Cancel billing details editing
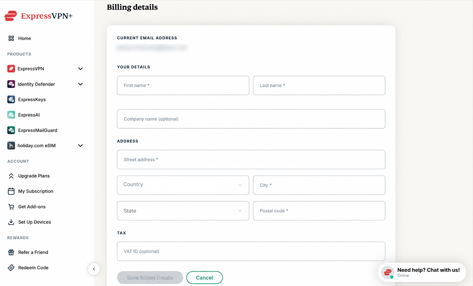Viewport: 473px width, 286px height. tap(205, 278)
